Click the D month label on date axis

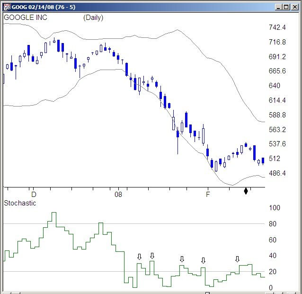coord(34,194)
